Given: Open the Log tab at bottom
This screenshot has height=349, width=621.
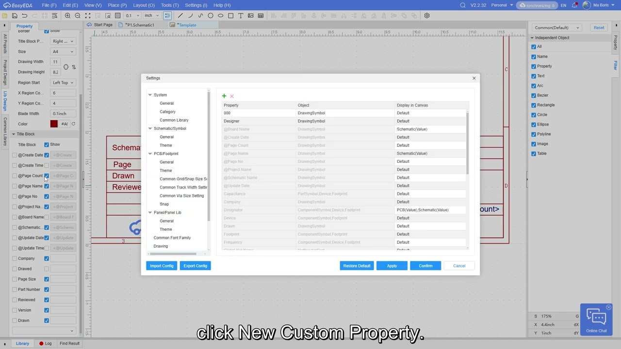Looking at the screenshot, I should [x=45, y=344].
